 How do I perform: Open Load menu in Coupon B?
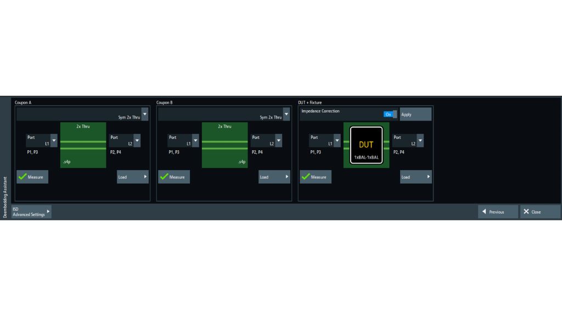pos(274,177)
